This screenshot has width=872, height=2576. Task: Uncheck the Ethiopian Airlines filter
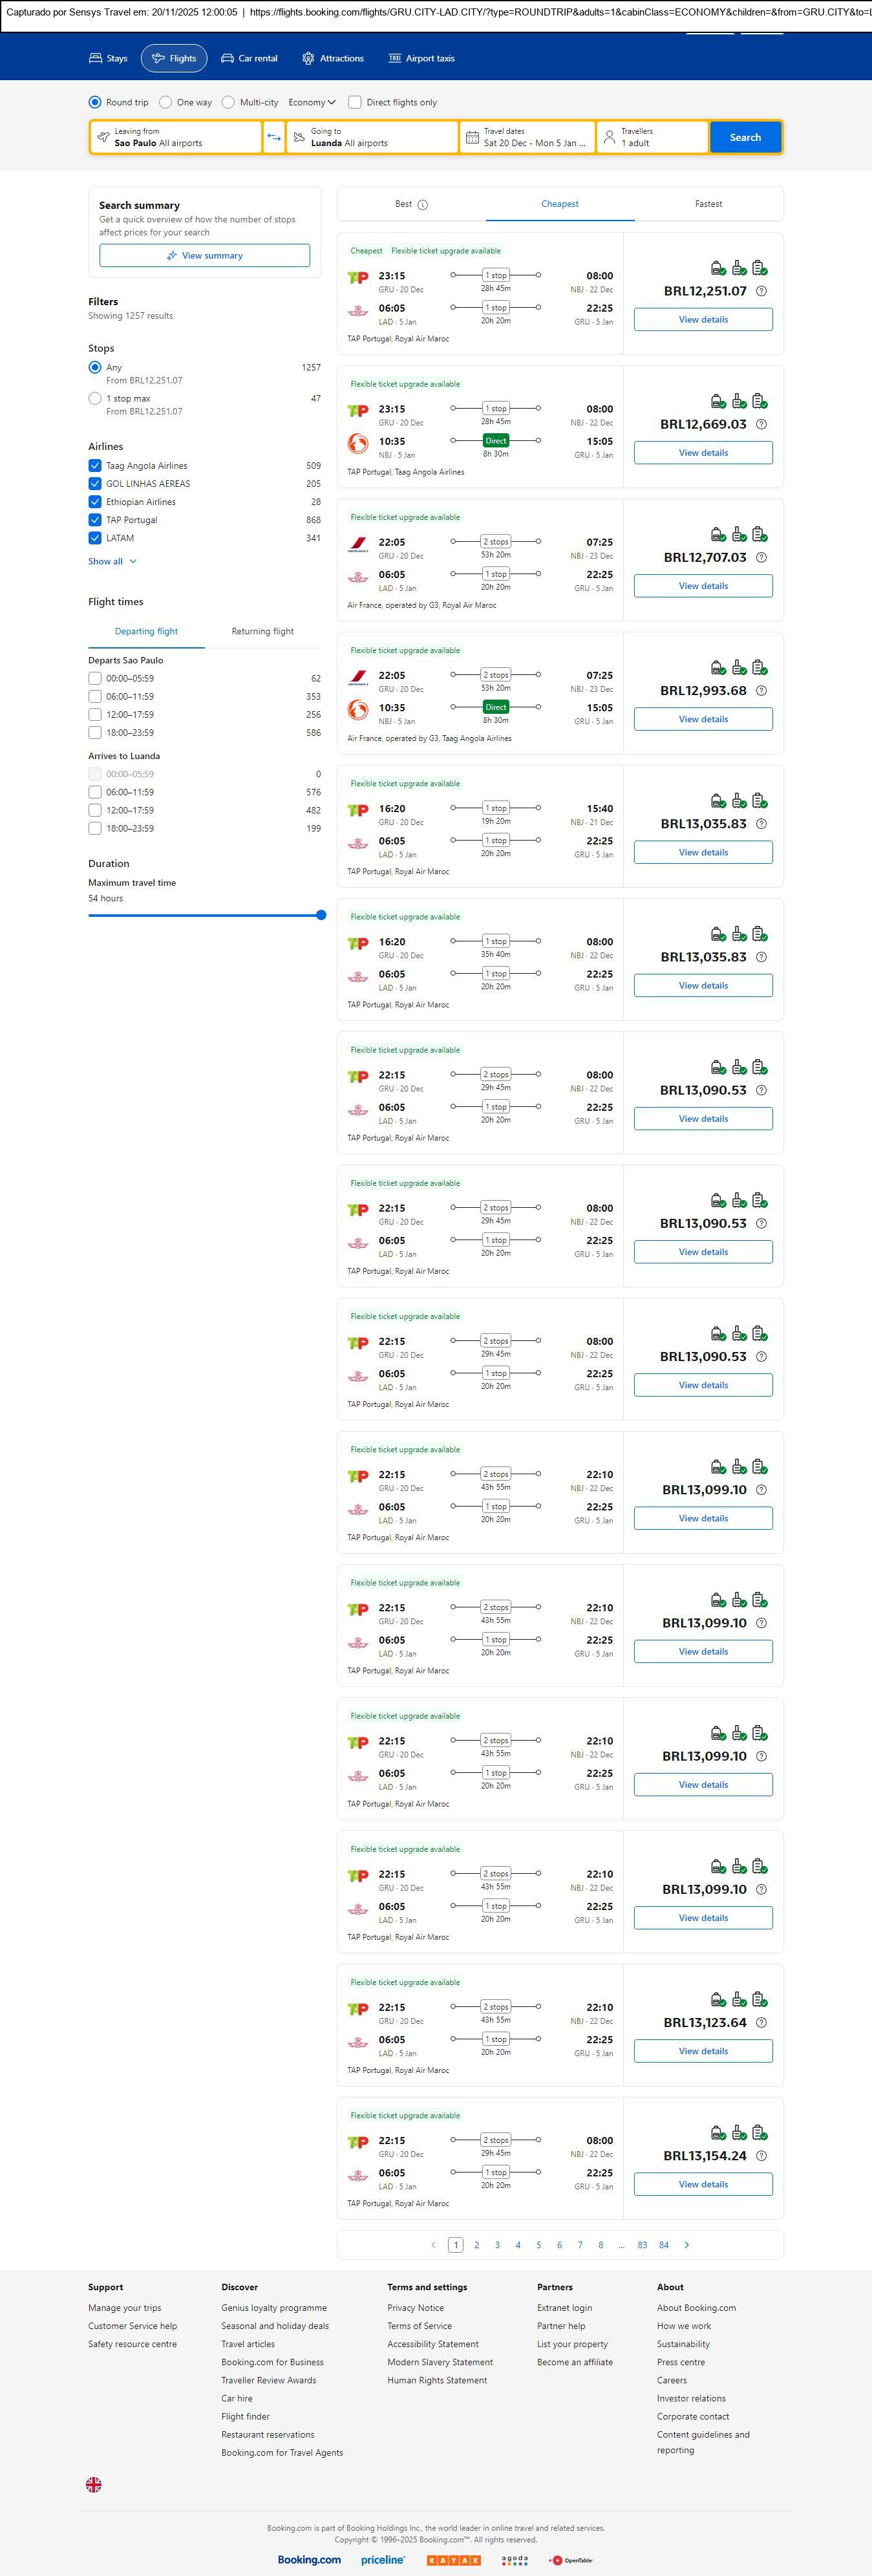pyautogui.click(x=95, y=502)
